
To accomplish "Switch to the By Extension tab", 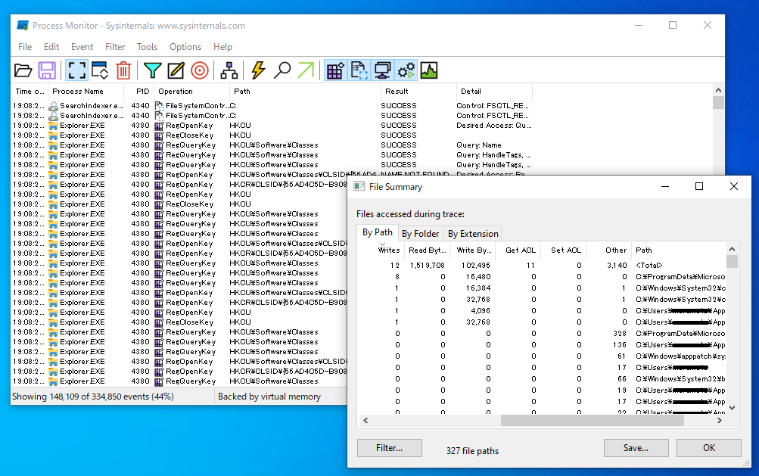I will 473,234.
